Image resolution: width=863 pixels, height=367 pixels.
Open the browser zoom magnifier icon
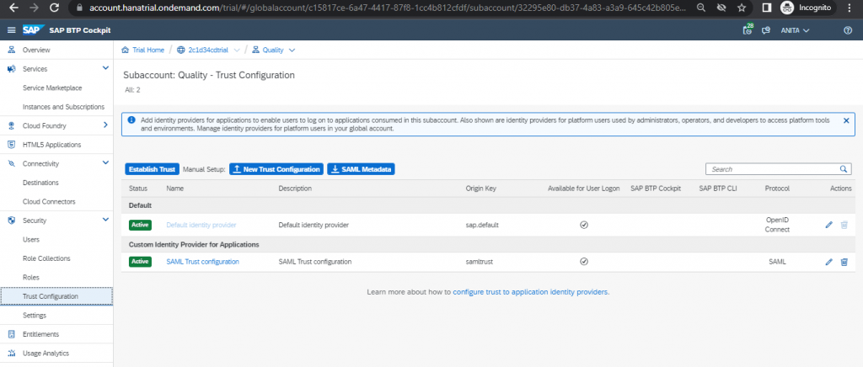click(x=700, y=8)
